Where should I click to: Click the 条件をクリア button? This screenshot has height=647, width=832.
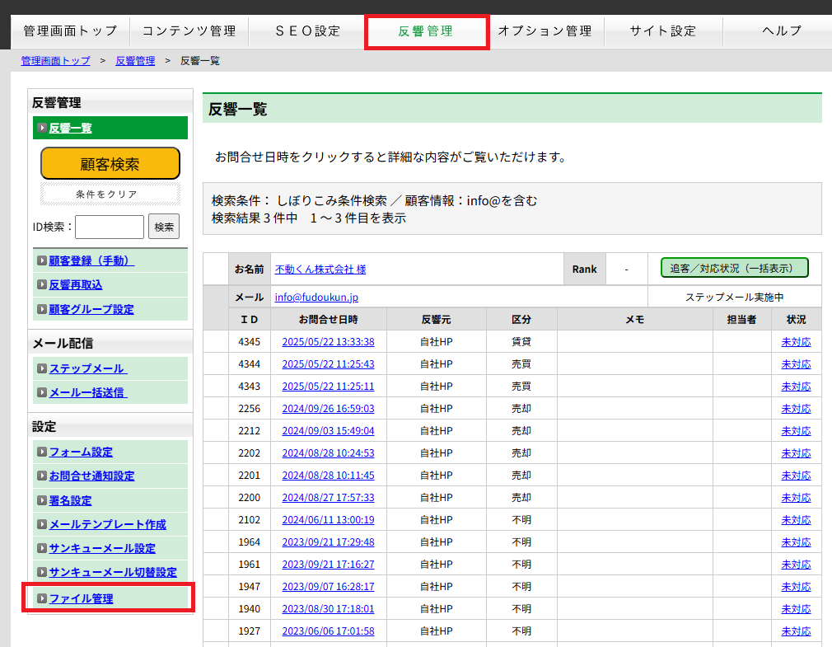click(110, 195)
